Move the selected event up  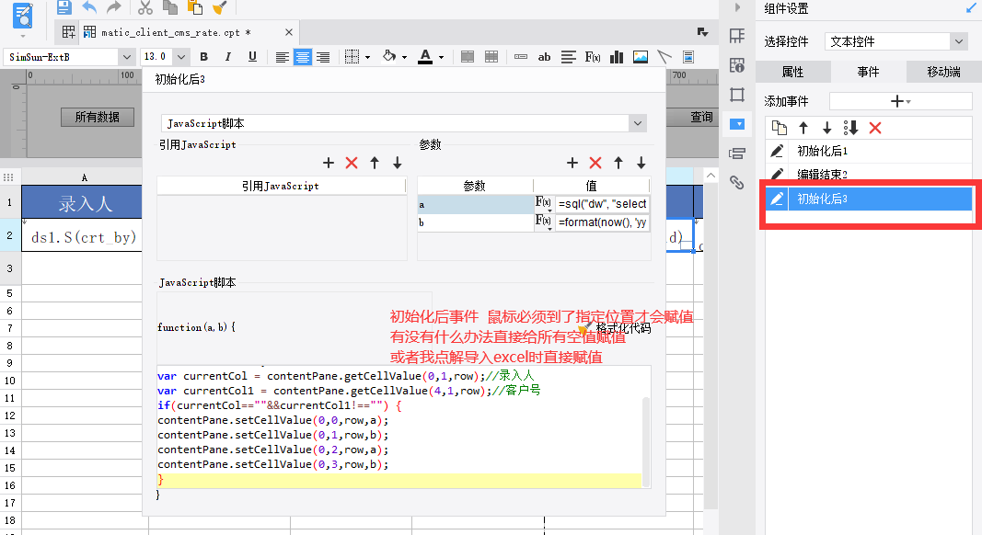coord(803,129)
